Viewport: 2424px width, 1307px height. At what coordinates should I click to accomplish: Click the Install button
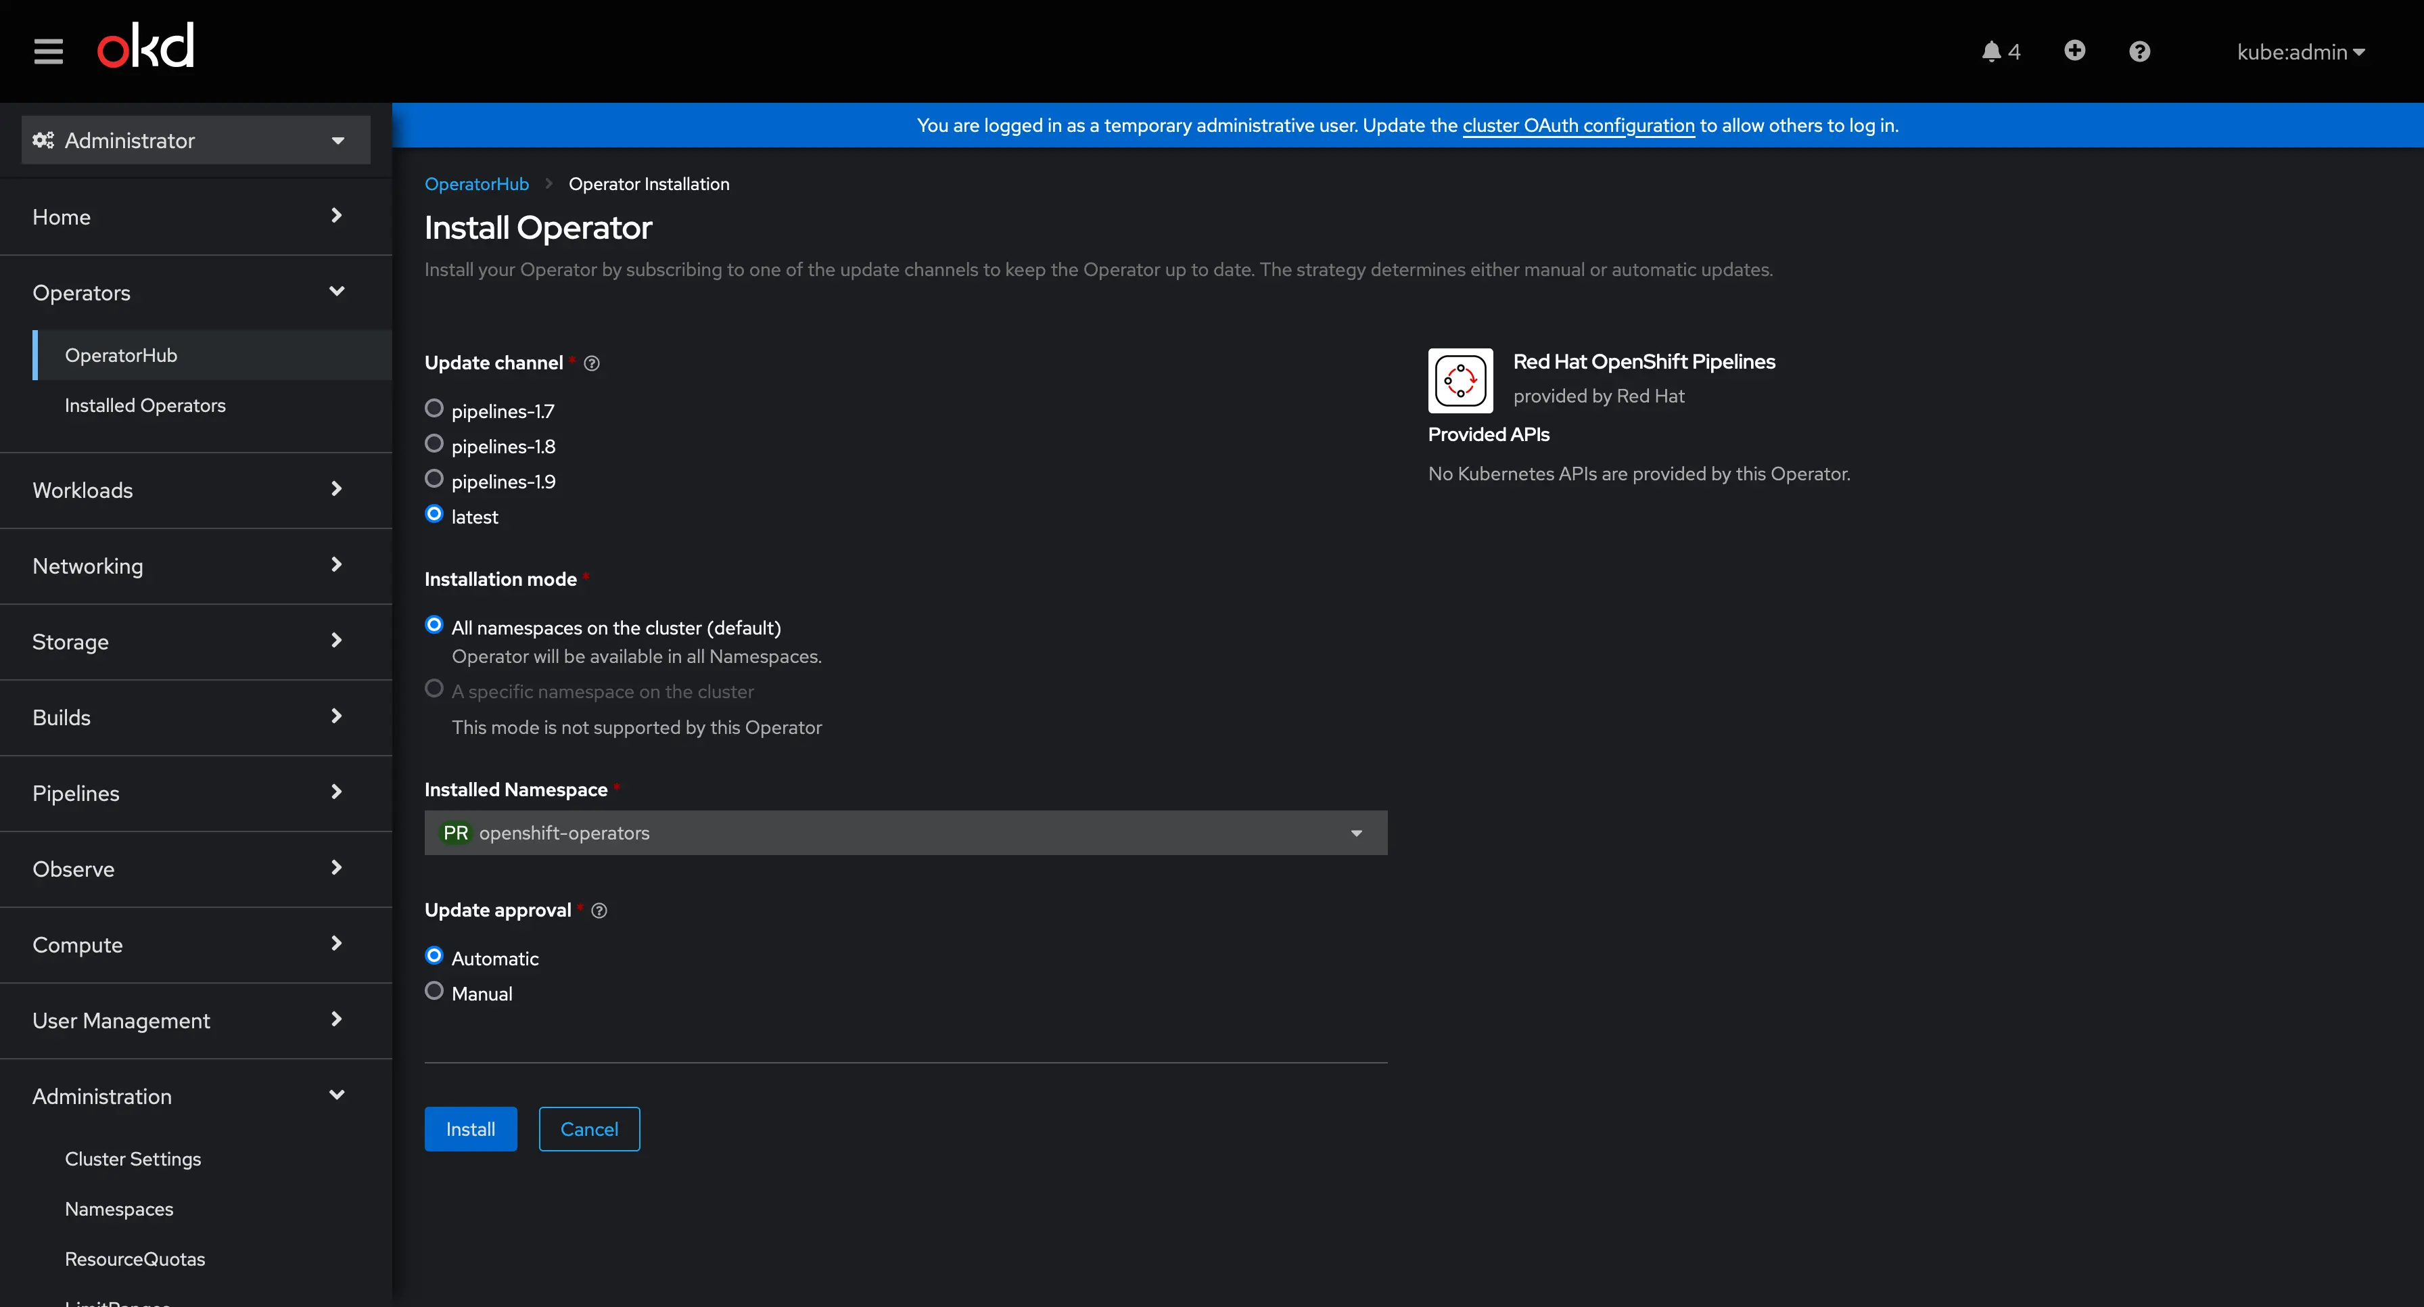[x=471, y=1129]
